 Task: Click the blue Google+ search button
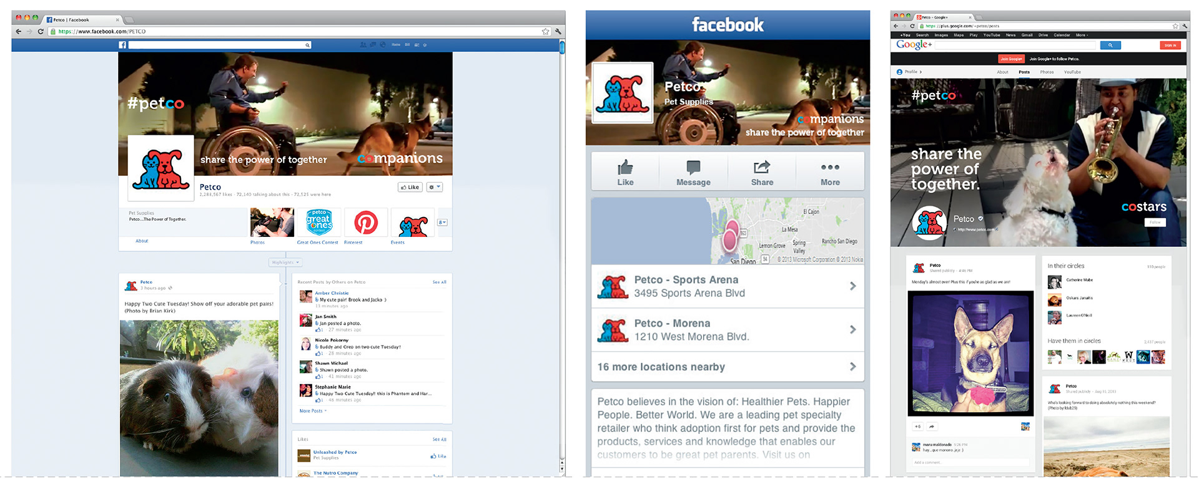click(x=1110, y=45)
